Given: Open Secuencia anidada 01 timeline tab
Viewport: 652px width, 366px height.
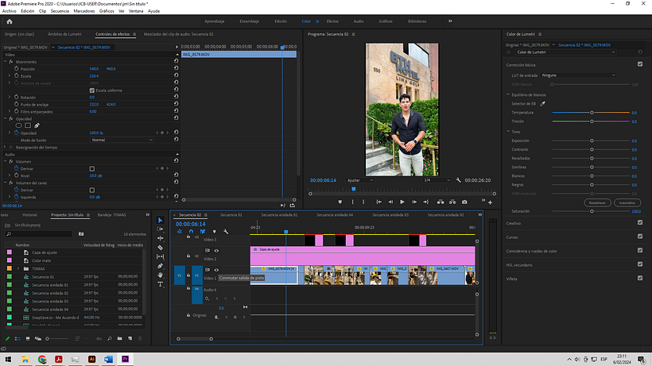Looking at the screenshot, I should (279, 215).
